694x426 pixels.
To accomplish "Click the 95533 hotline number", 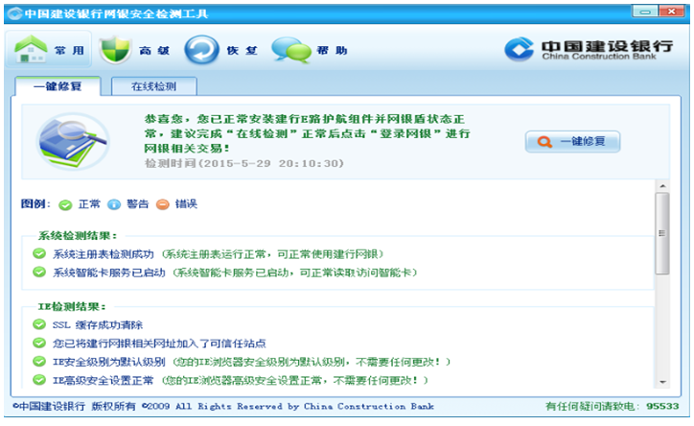I will pyautogui.click(x=662, y=406).
